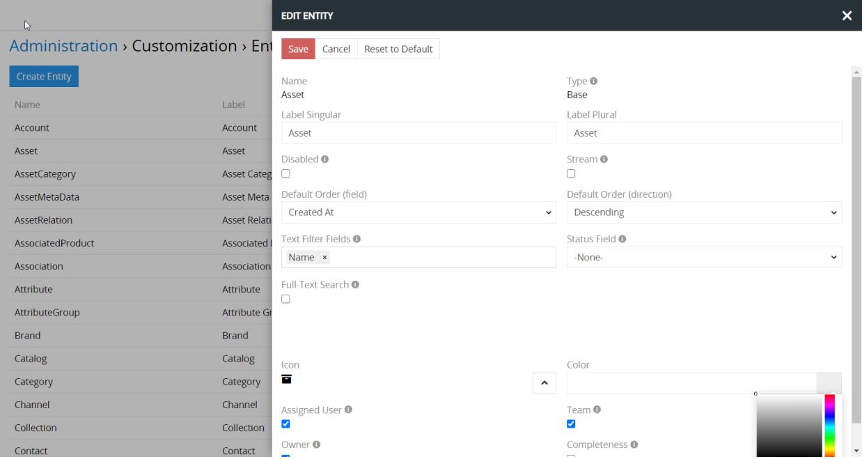Click the black archive box entity icon

click(x=286, y=380)
